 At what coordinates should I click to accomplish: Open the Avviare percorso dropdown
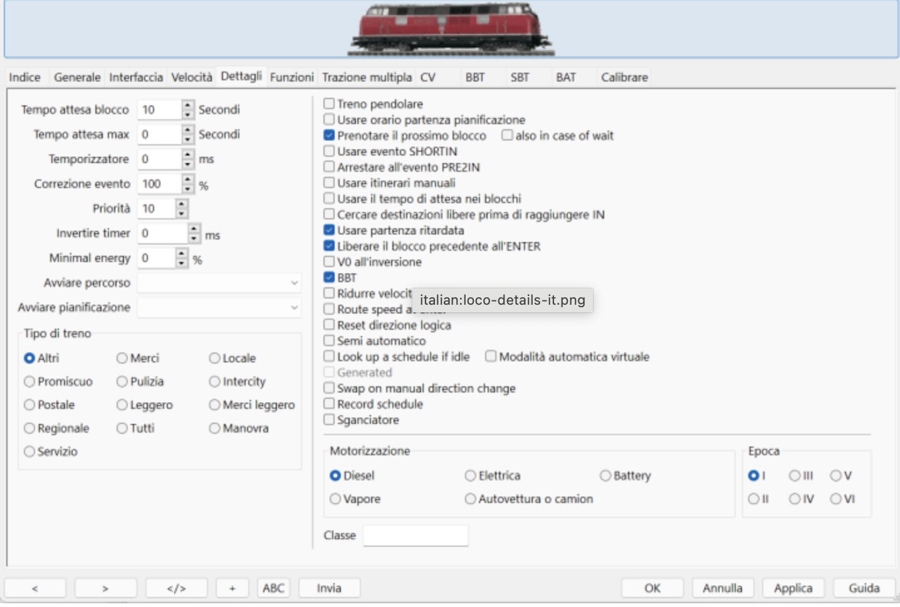pos(219,283)
